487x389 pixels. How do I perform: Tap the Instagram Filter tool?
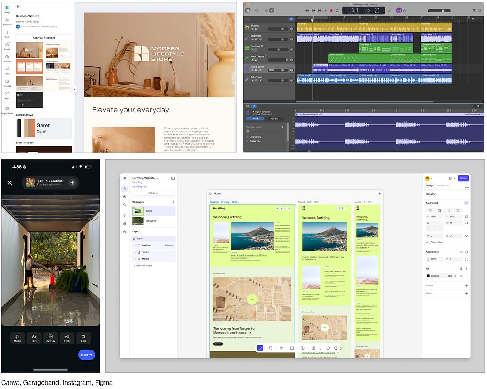coord(67,338)
